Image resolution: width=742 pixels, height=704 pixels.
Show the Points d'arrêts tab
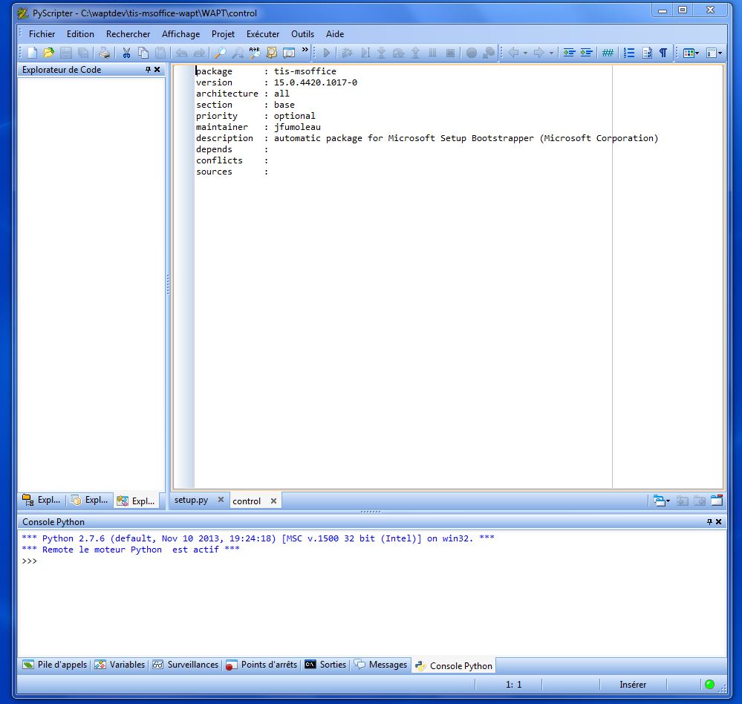(x=261, y=665)
